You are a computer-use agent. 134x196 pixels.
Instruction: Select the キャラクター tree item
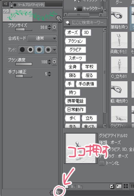tap(93, 9)
